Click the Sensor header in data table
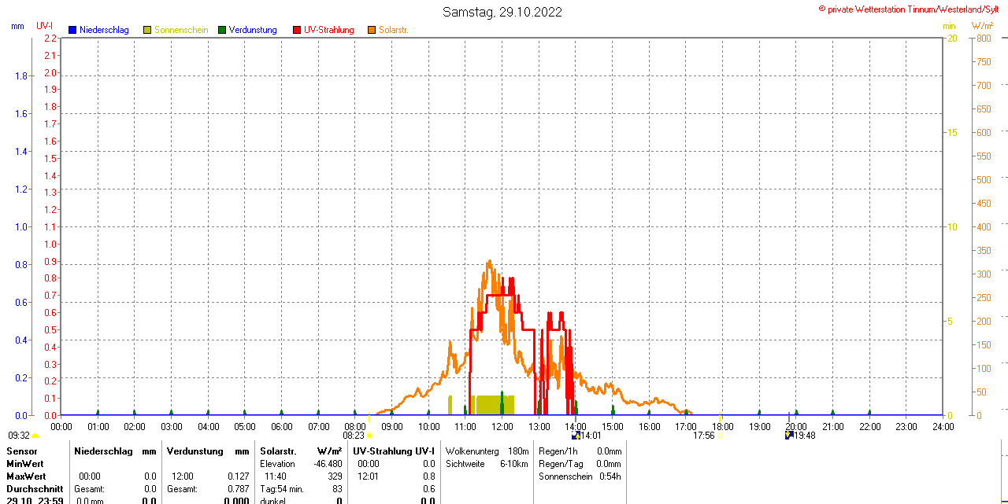 click(x=21, y=451)
